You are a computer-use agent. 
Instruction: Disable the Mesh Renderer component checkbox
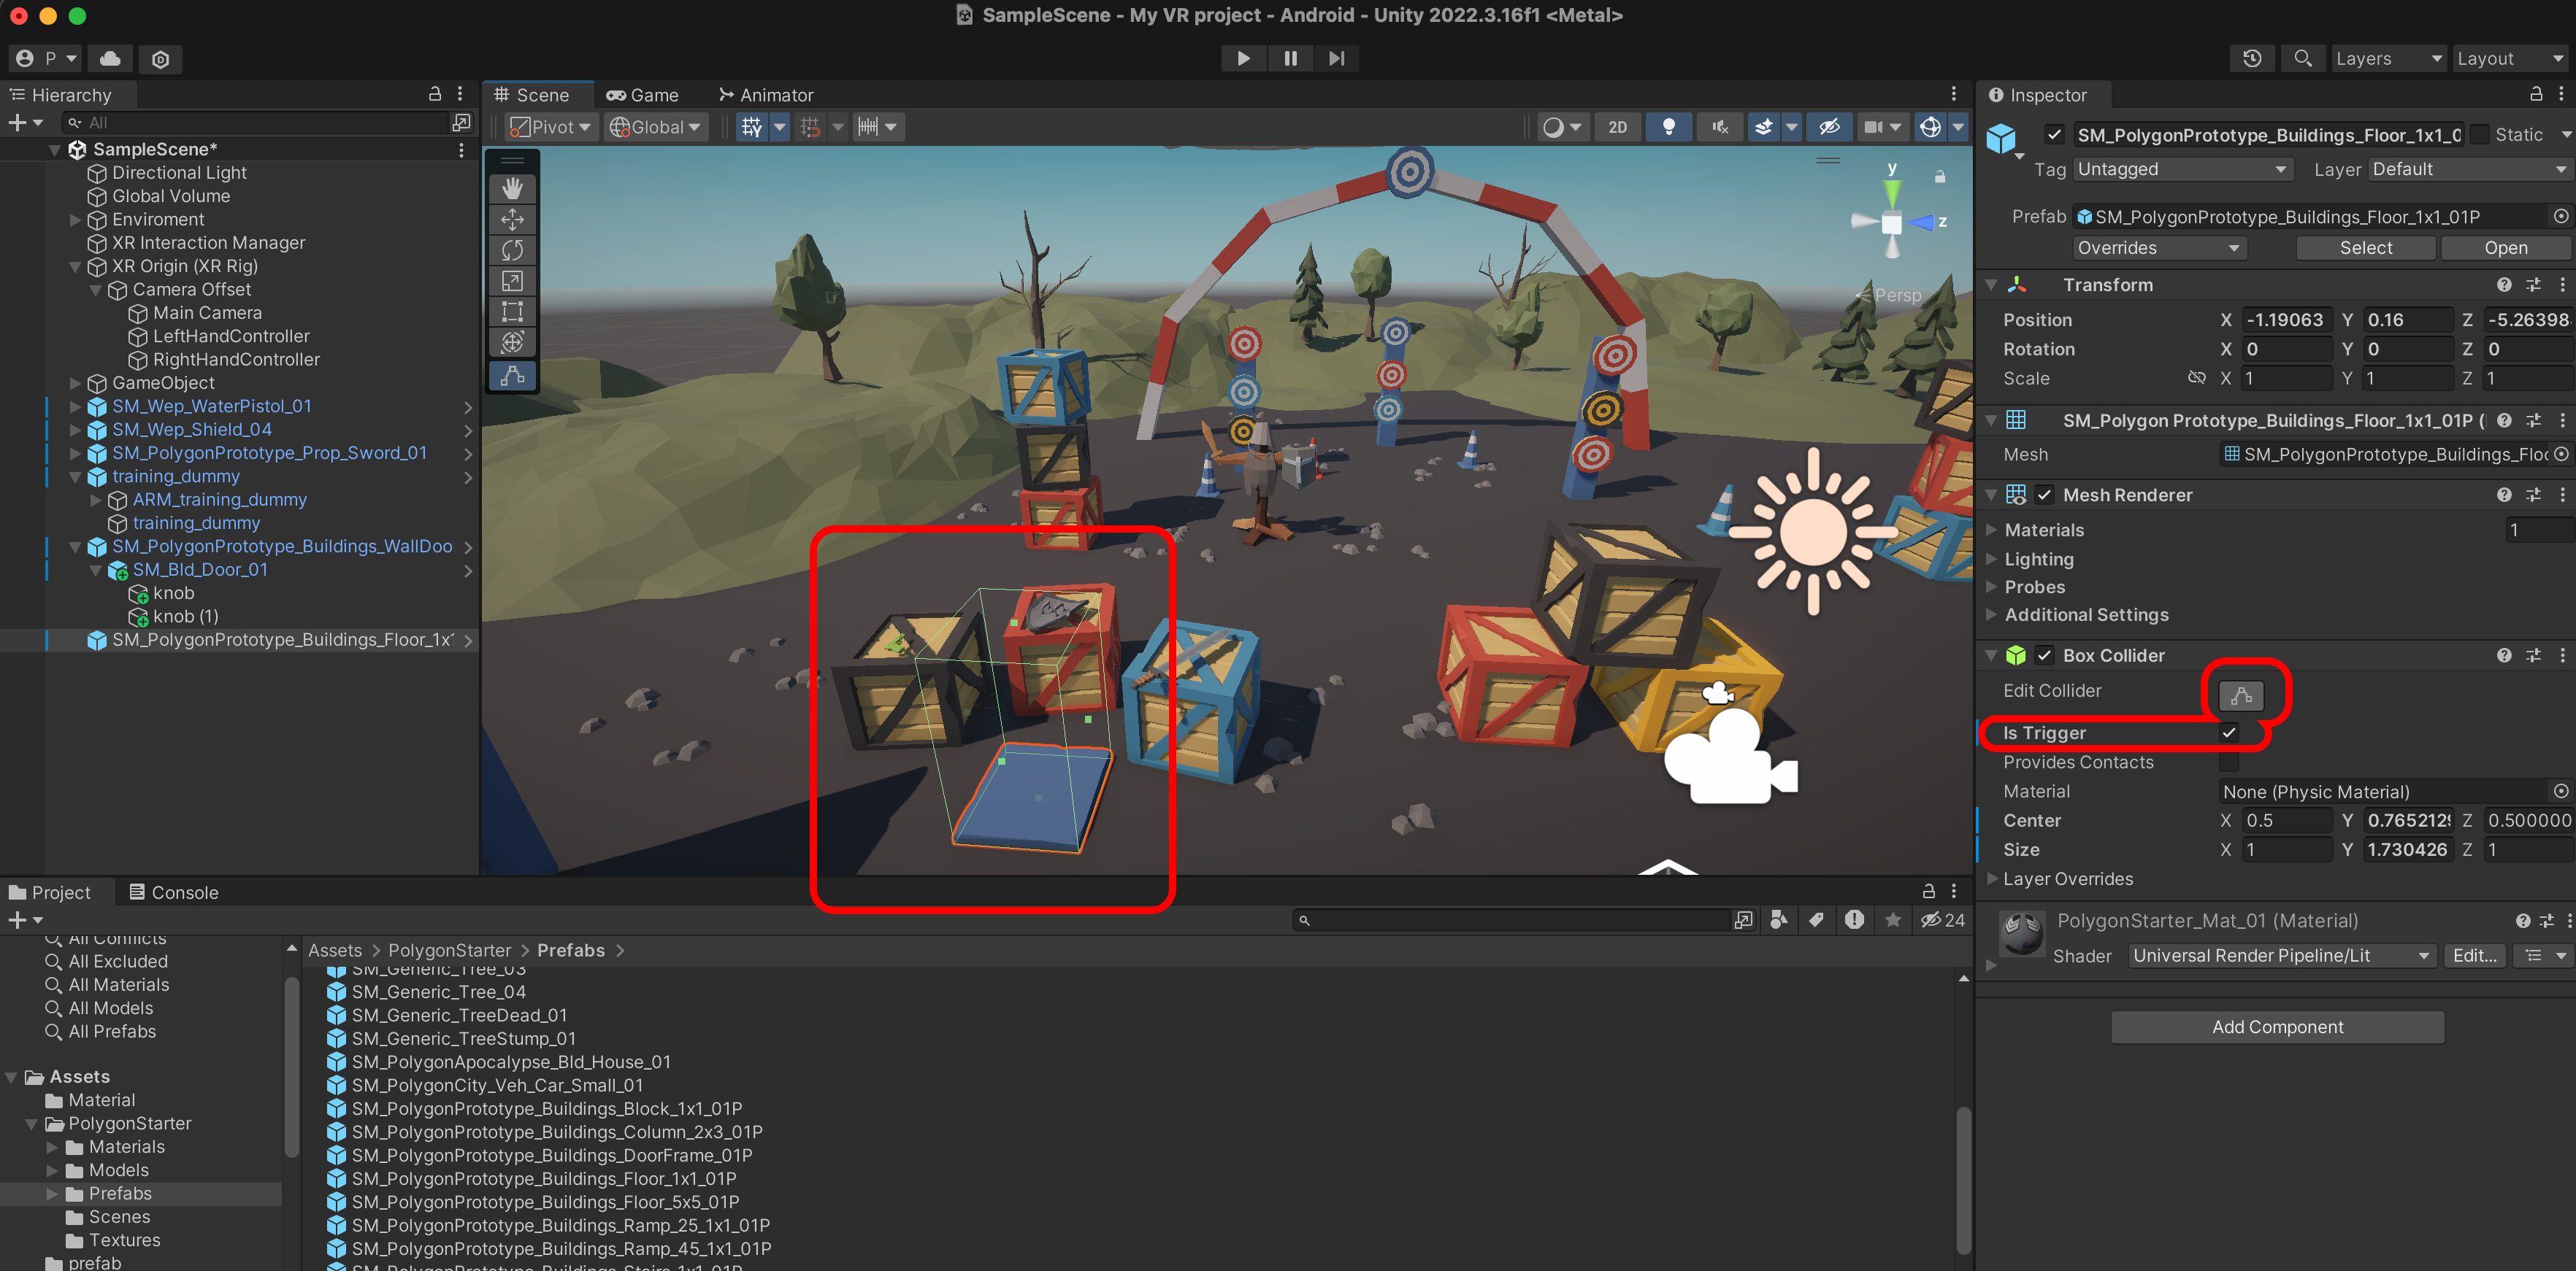pos(2044,495)
